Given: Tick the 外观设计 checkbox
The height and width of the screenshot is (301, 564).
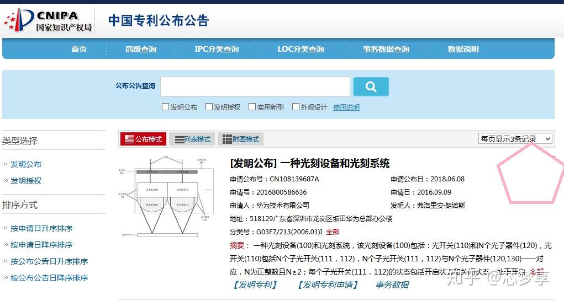Looking at the screenshot, I should point(296,106).
